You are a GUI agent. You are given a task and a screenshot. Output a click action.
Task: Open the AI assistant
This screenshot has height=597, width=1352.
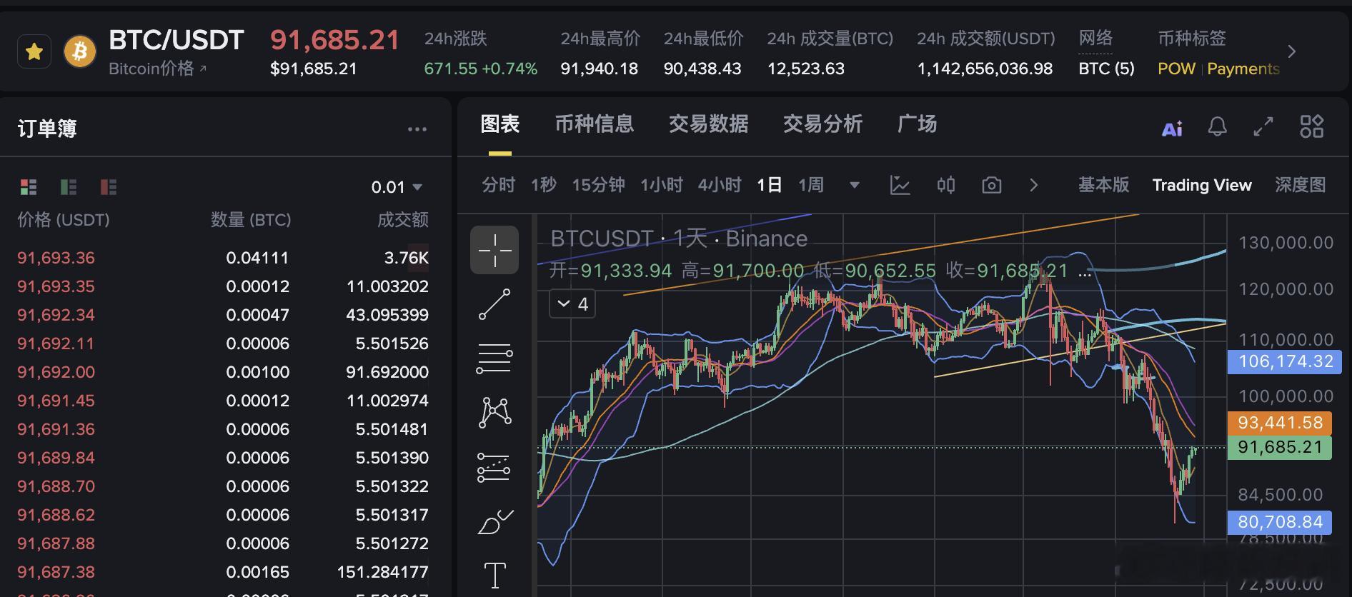[1172, 129]
